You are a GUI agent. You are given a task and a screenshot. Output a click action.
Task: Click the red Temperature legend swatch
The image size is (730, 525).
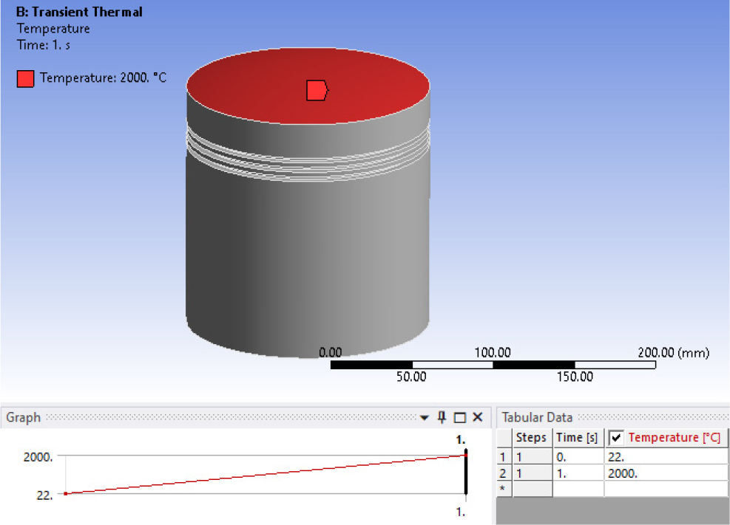(x=25, y=78)
